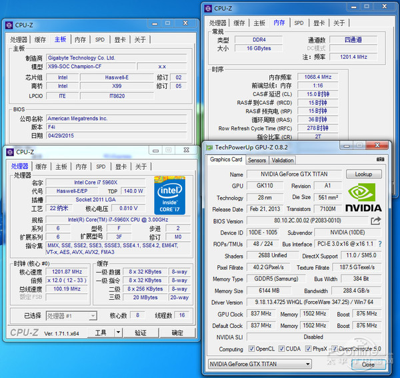Select the Graphics Card tab in GPU-Z
Image resolution: width=400 pixels, height=378 pixels.
226,160
